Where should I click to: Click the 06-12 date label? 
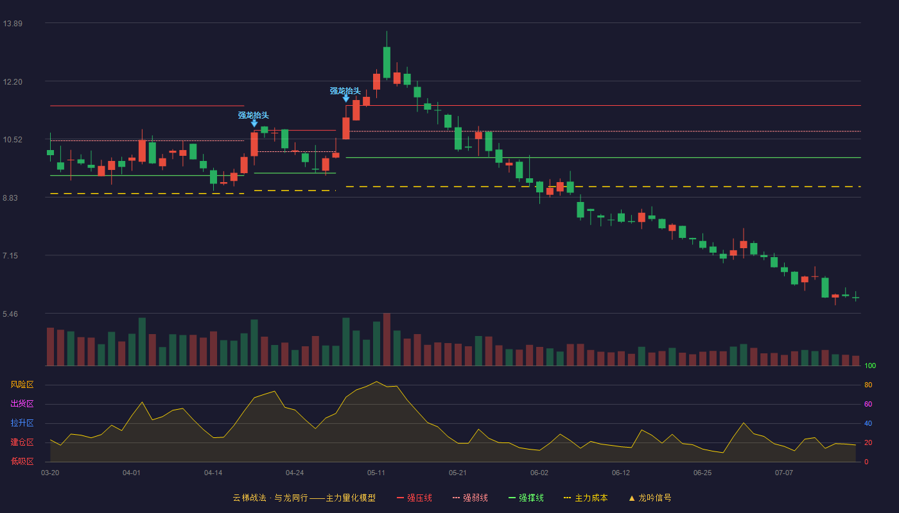[x=621, y=473]
